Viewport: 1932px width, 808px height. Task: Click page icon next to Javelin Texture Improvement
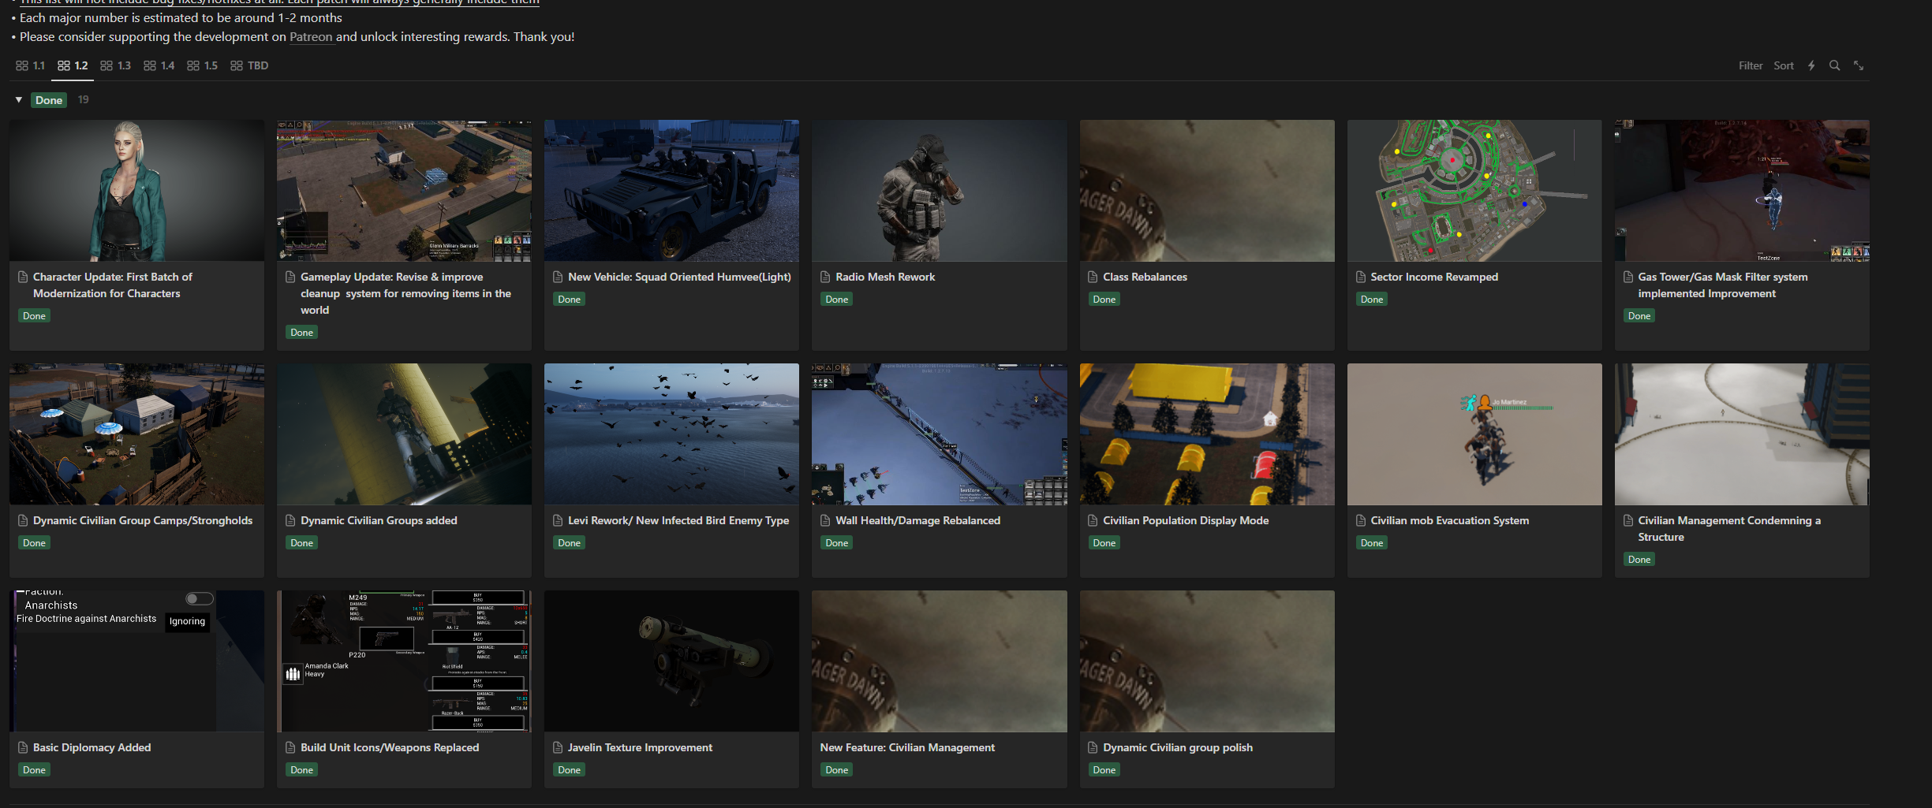pos(558,747)
